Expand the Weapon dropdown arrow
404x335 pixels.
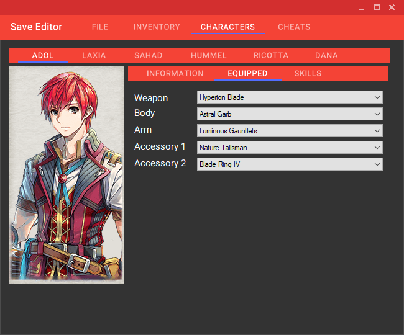click(377, 97)
